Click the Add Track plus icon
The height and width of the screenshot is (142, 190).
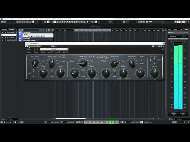20,30
